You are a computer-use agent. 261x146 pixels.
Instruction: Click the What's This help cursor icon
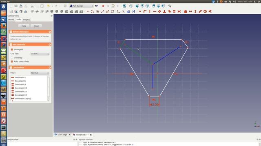[x=97, y=6]
